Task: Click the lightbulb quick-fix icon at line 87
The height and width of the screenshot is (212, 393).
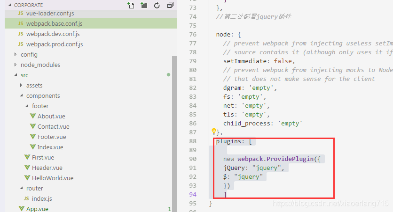Action: pos(213,131)
